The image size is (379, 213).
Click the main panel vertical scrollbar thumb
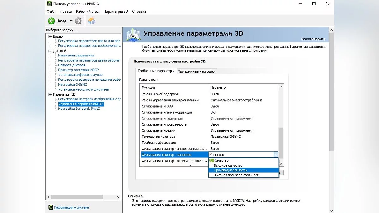(x=331, y=92)
